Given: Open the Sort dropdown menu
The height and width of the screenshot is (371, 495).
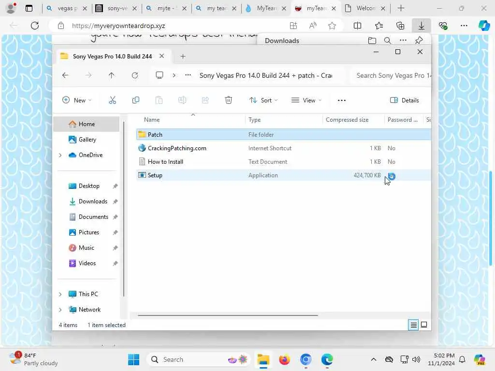Looking at the screenshot, I should pyautogui.click(x=263, y=100).
